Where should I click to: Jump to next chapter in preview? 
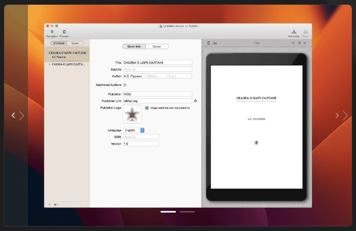point(305,43)
